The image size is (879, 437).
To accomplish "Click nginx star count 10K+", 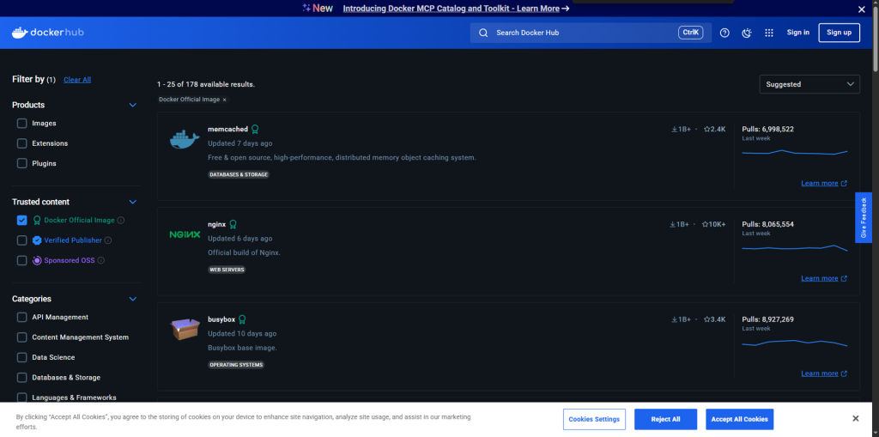I will 713,224.
